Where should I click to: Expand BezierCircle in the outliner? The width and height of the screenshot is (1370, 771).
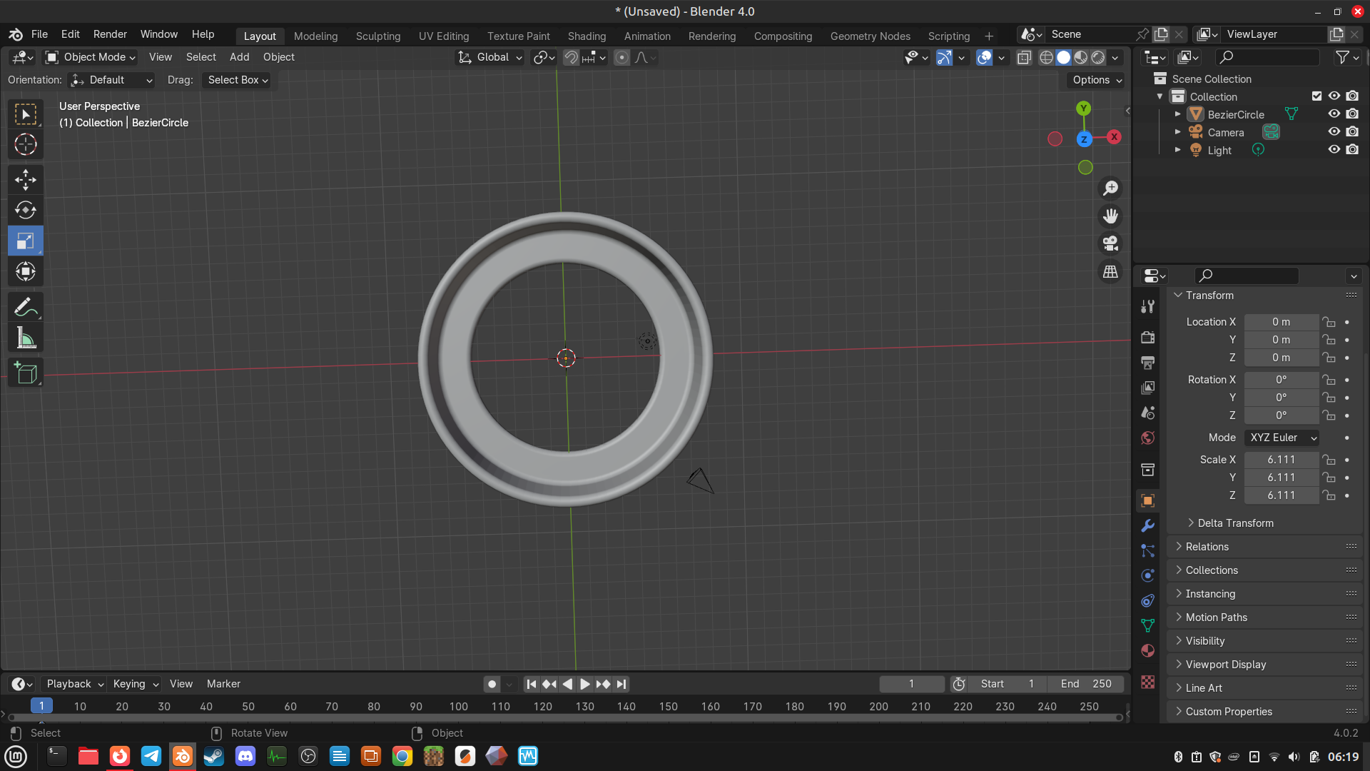point(1178,114)
